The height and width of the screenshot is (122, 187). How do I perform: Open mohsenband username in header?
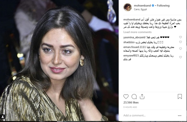click(x=142, y=6)
